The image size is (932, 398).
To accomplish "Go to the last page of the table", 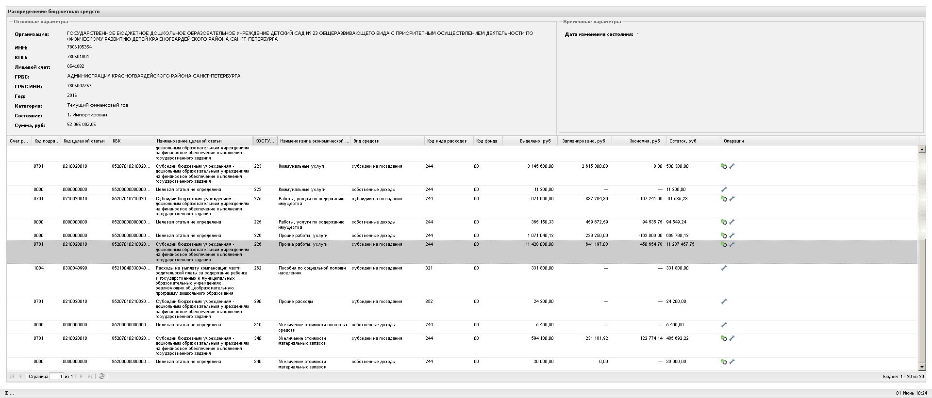I will tap(90, 376).
